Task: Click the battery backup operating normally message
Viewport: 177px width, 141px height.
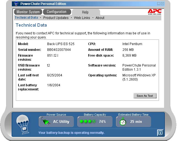Action: (71, 133)
